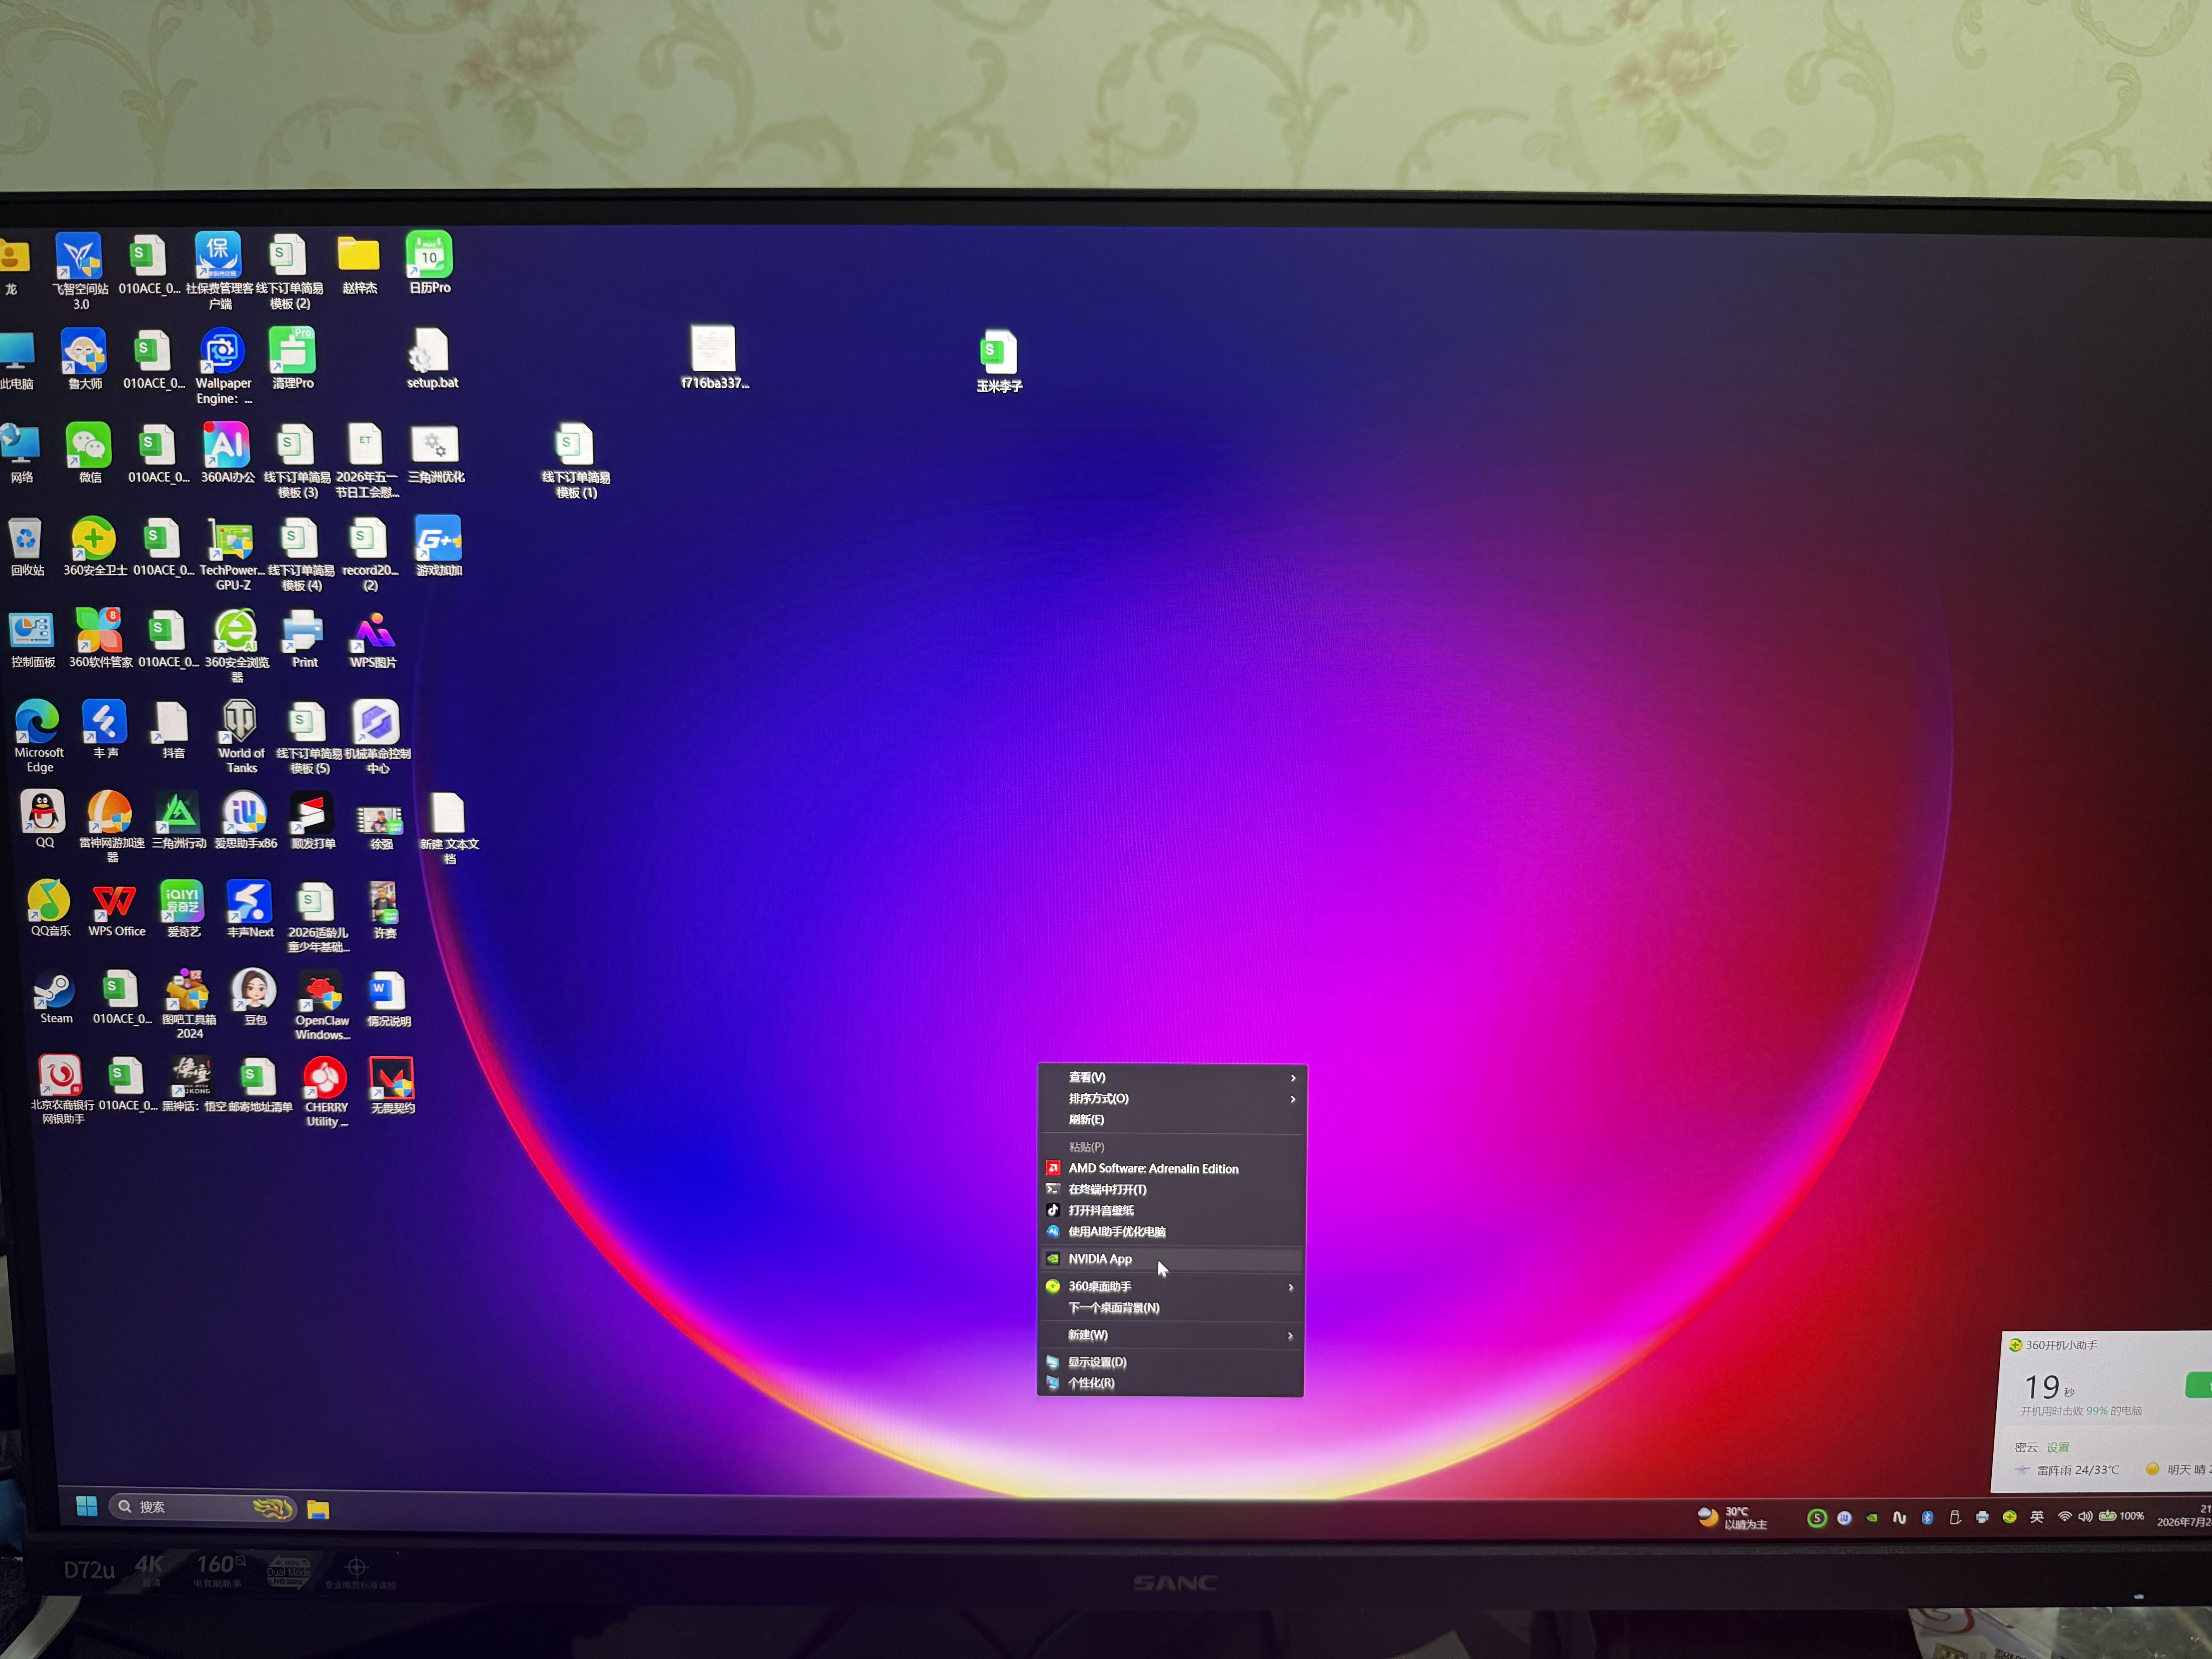
Task: Open CHERRY Utility desktop shortcut
Action: [x=326, y=1092]
